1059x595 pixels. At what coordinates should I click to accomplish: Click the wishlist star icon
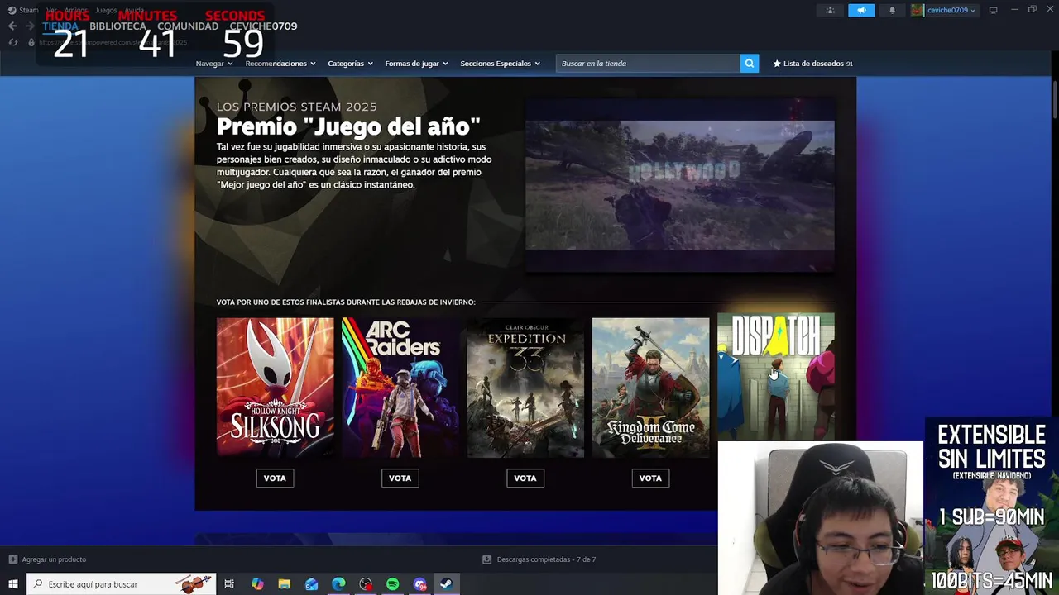pyautogui.click(x=777, y=64)
